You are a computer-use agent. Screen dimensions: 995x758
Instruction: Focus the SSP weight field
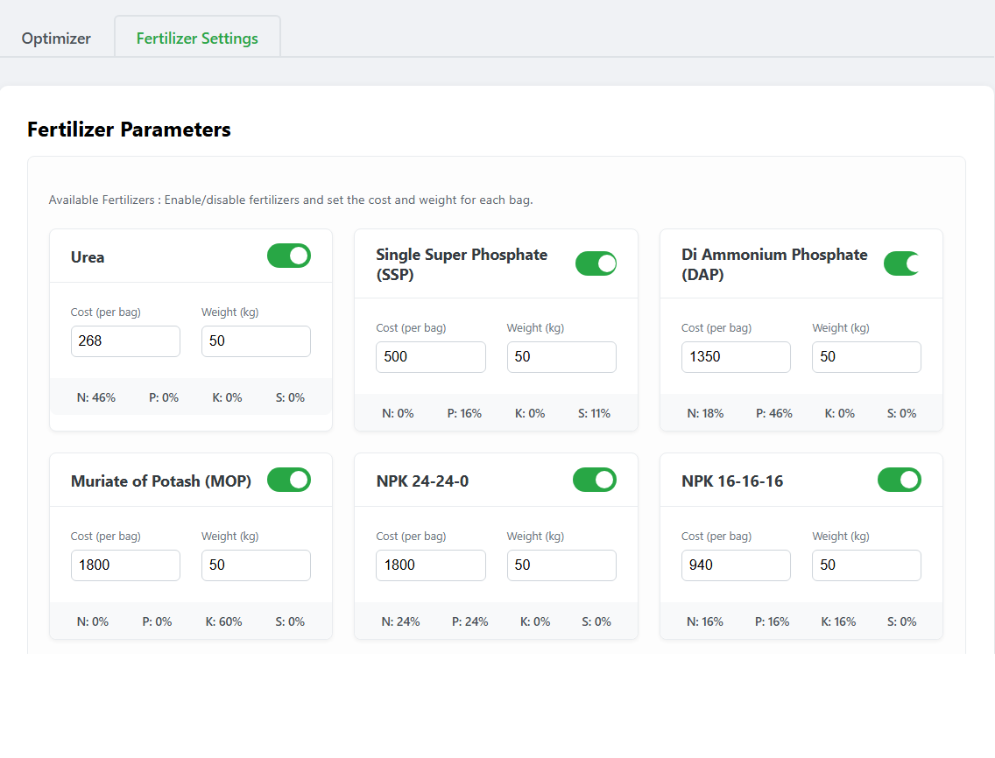[561, 357]
